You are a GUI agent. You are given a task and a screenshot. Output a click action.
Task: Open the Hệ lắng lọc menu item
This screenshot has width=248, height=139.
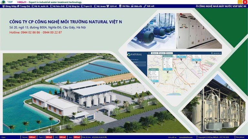tap(73, 6)
